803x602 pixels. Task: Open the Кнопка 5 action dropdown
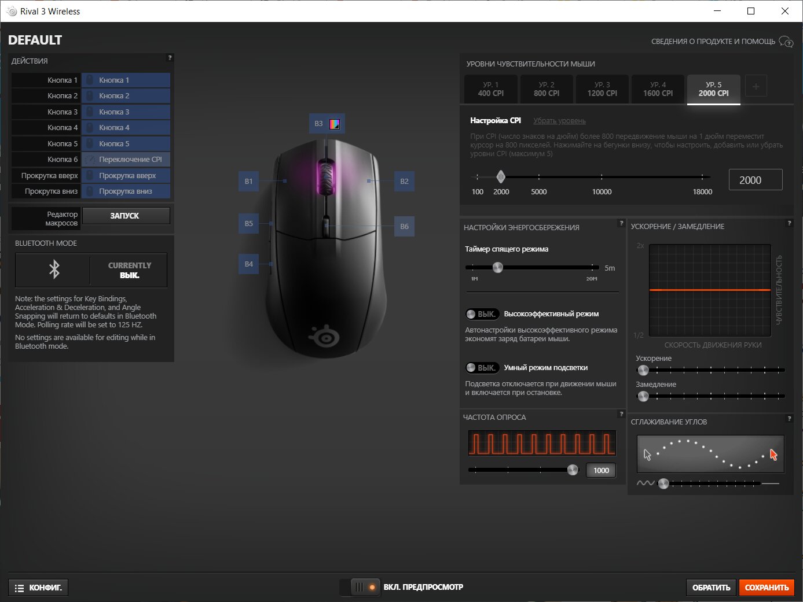[x=126, y=143]
